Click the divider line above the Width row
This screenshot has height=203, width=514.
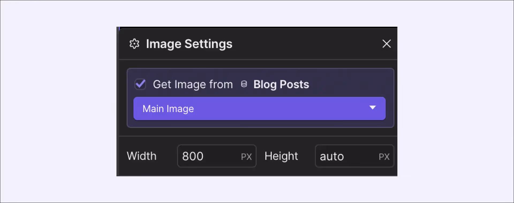[x=258, y=136]
